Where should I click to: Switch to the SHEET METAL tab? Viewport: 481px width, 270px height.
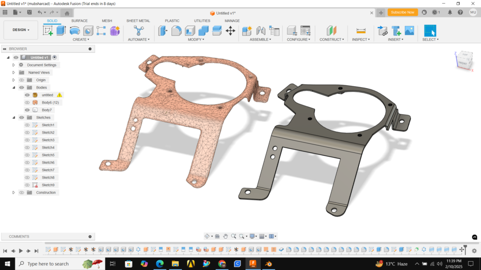click(x=138, y=21)
